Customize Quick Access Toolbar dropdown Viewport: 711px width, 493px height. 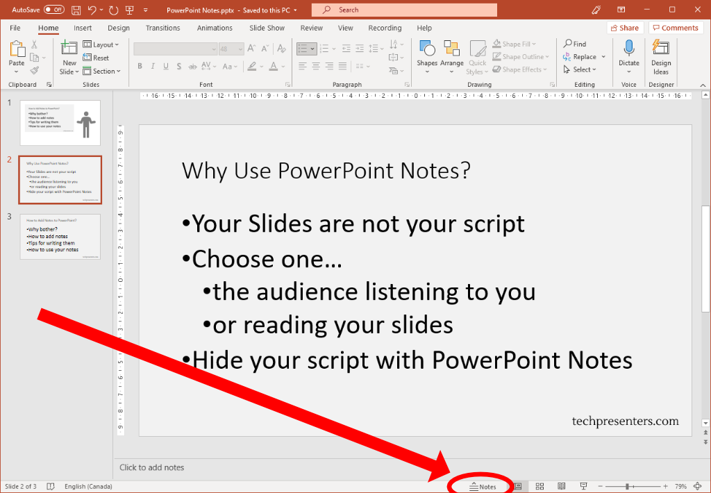146,10
